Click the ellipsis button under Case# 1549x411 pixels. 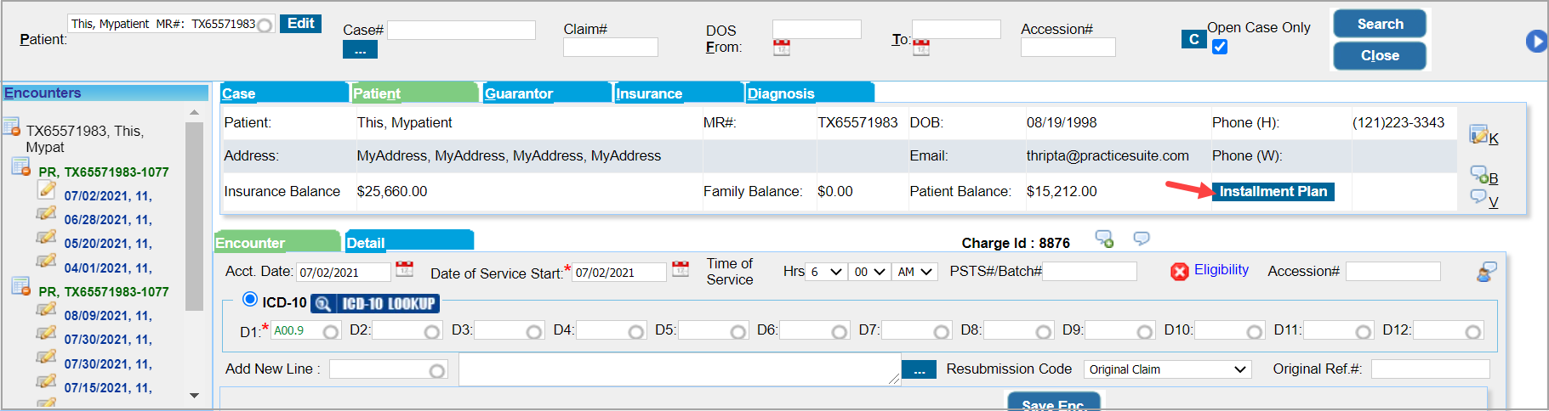[360, 50]
